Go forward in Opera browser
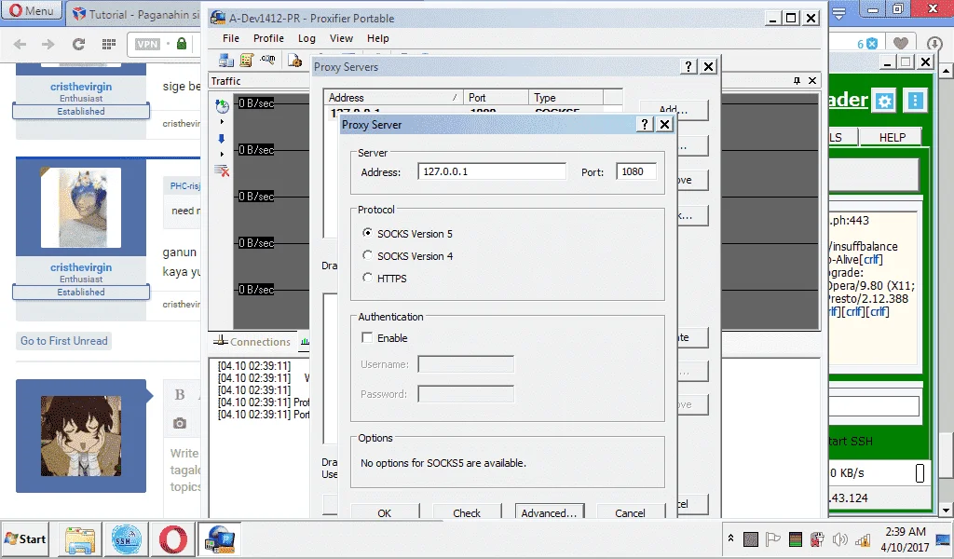 coord(48,44)
